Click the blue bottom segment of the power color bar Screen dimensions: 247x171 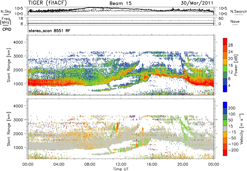[x=225, y=89]
